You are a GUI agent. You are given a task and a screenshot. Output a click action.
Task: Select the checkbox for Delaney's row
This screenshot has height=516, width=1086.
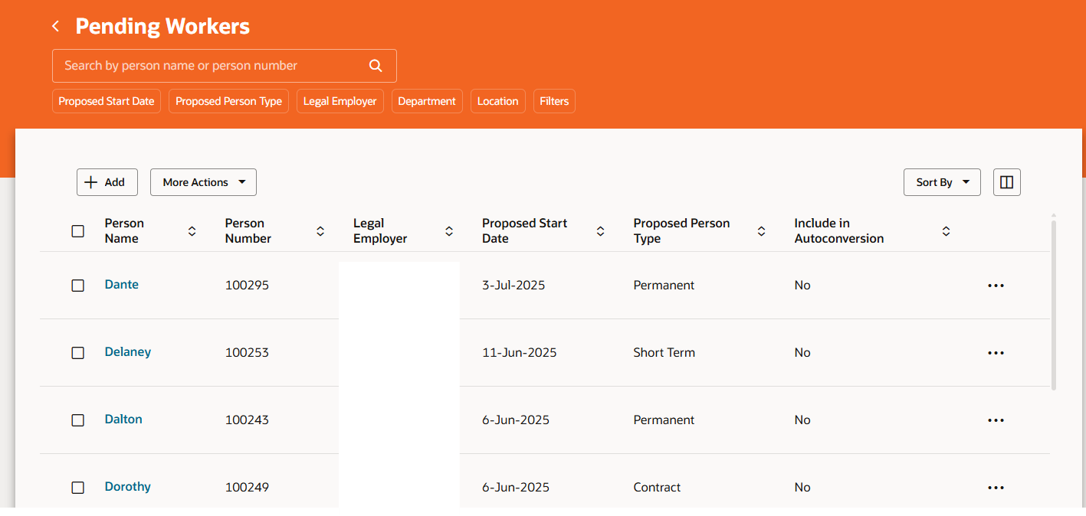(x=77, y=353)
